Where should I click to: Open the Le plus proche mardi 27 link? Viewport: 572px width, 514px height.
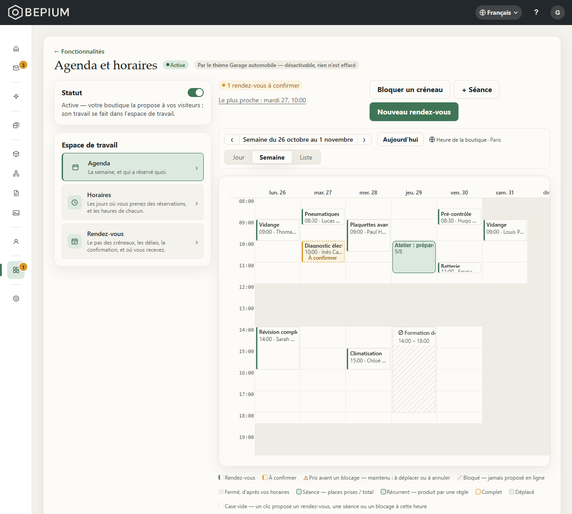point(262,101)
